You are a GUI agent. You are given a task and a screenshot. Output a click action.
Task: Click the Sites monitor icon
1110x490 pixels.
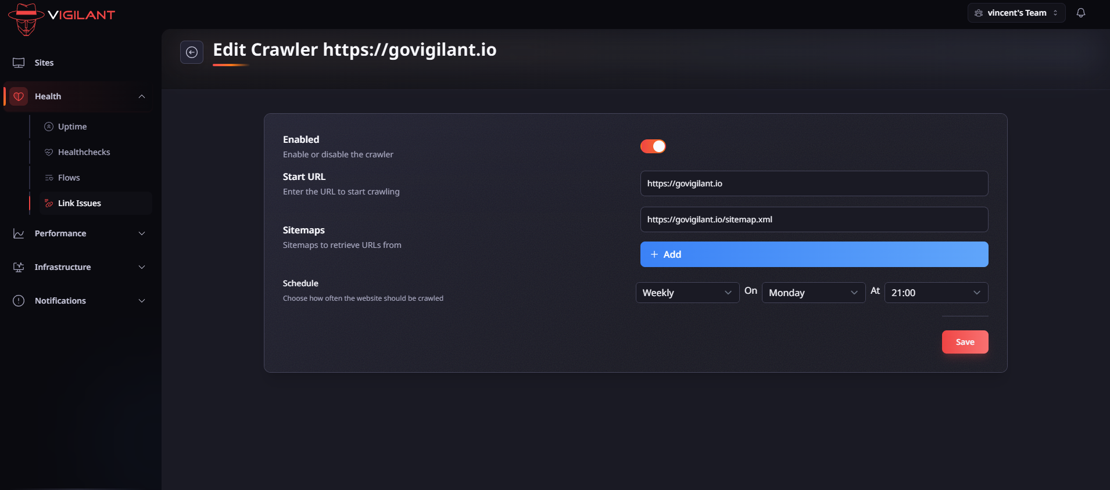(x=19, y=63)
